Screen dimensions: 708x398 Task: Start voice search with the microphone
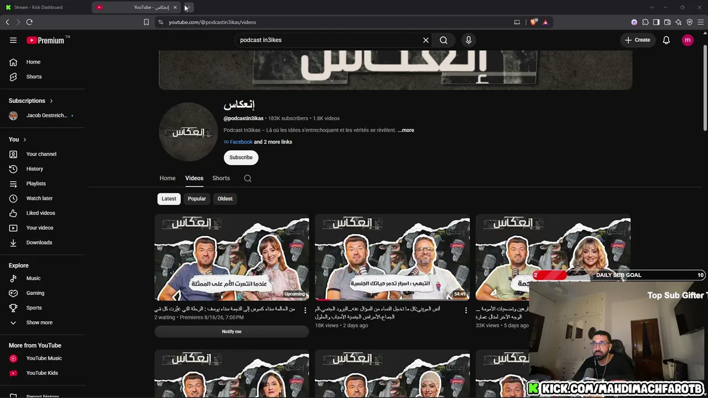click(468, 40)
